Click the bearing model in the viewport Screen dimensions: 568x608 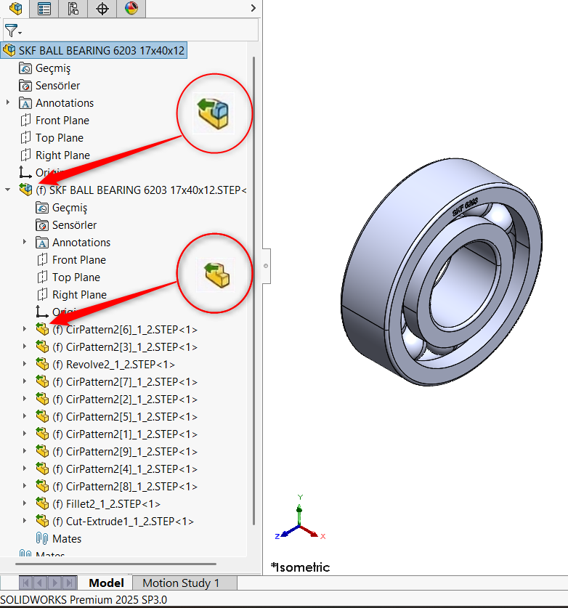coord(441,272)
